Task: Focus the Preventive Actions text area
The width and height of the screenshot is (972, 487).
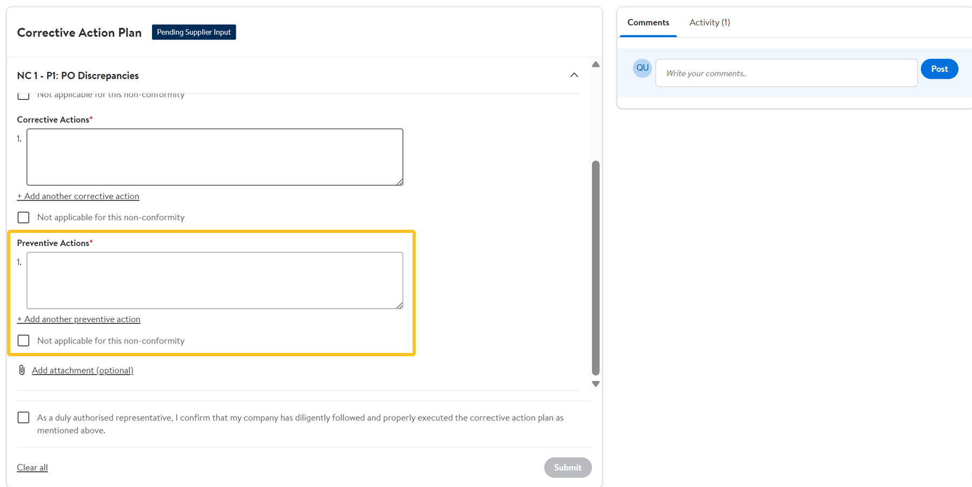Action: (215, 281)
